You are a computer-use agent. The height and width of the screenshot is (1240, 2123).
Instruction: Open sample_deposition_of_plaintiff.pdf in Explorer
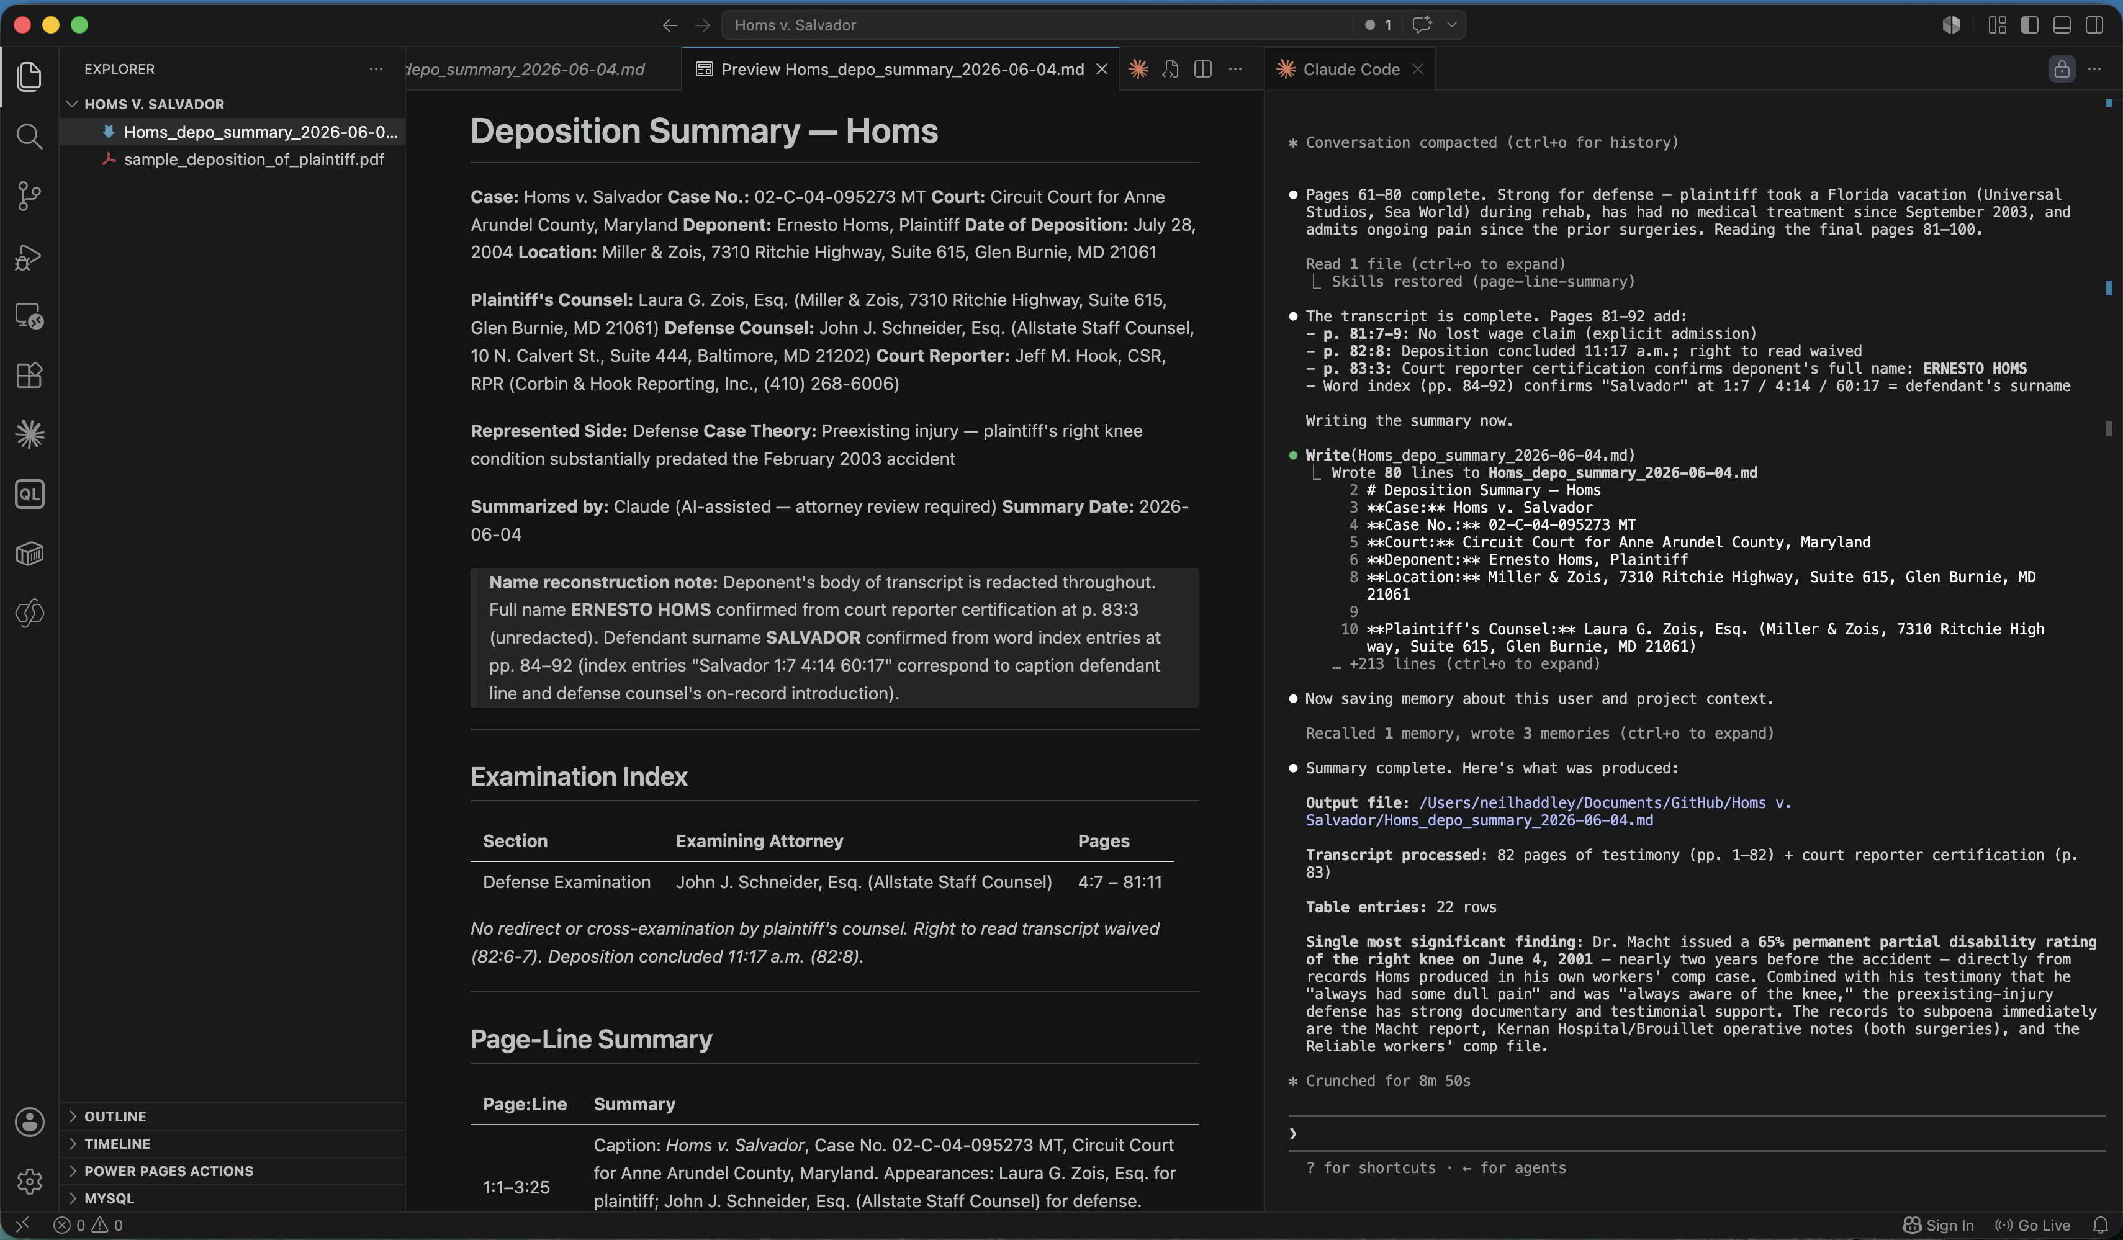click(232, 159)
